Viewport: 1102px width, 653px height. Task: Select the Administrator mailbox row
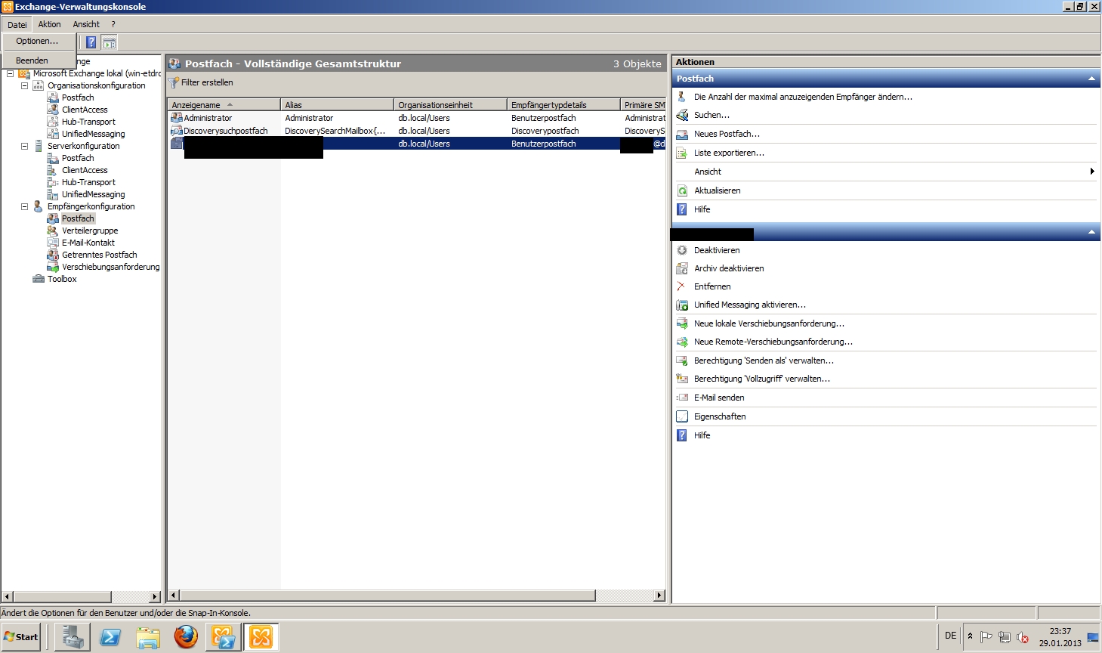[x=417, y=118]
